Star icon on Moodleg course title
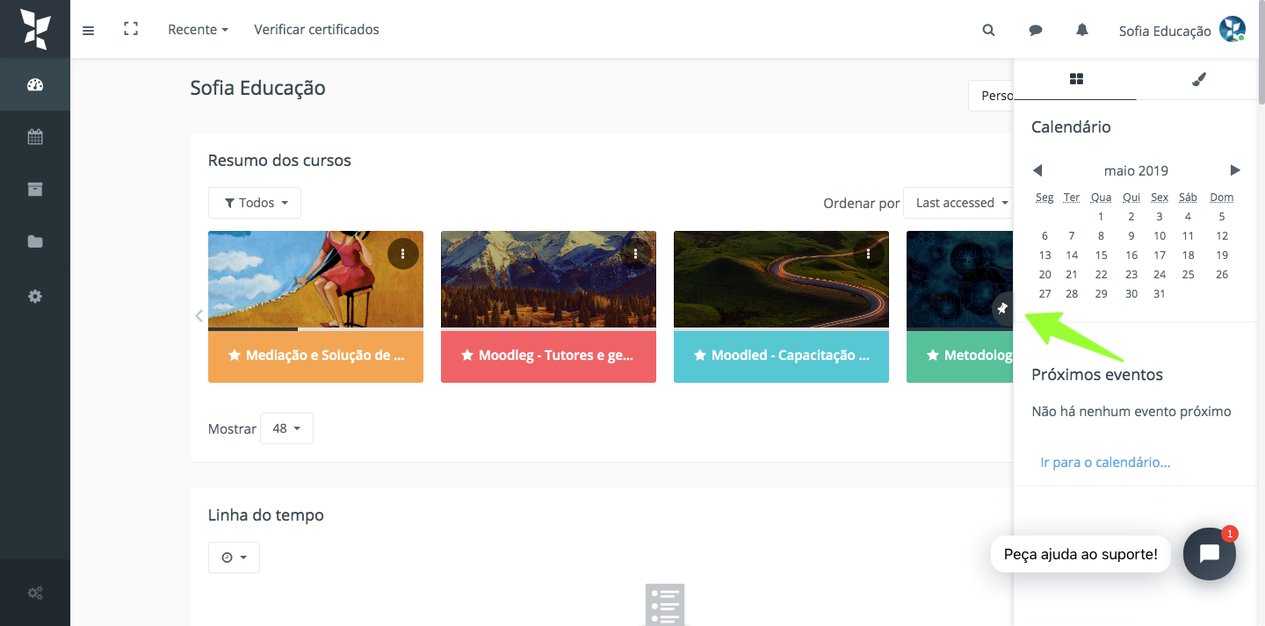Viewport: 1265px width, 626px height. pos(467,356)
